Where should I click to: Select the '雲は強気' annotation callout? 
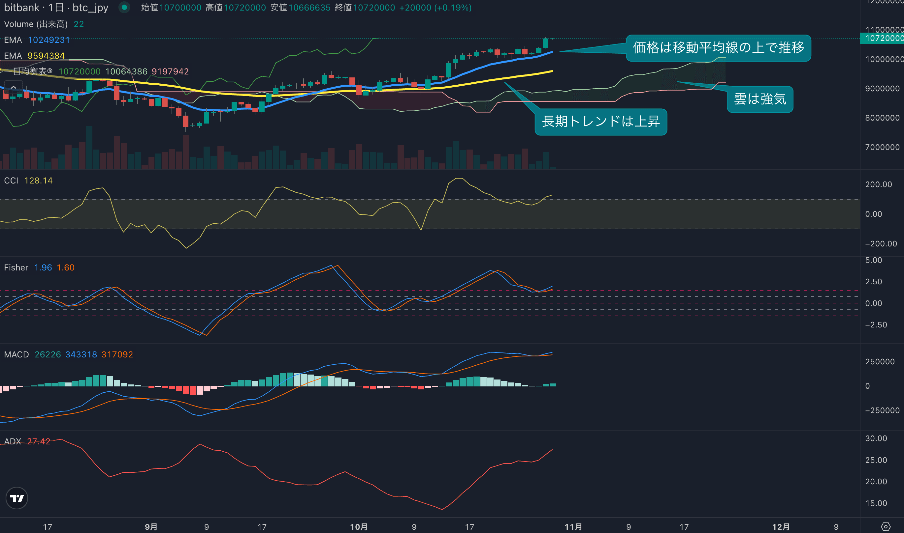[760, 99]
